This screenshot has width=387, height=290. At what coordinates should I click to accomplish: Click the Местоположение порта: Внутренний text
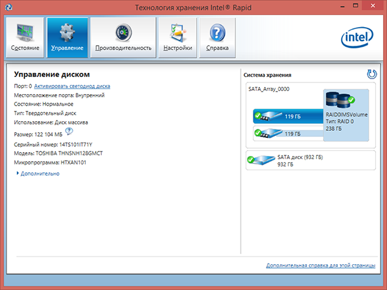point(59,95)
